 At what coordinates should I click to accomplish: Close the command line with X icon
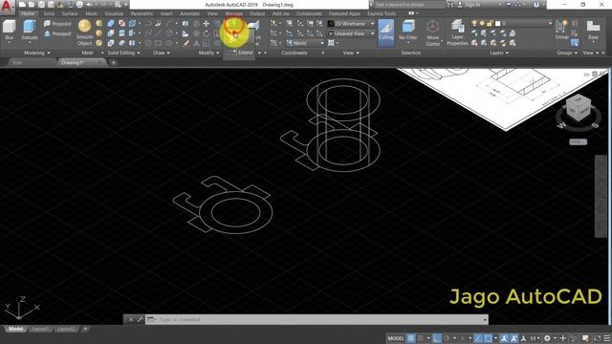click(131, 319)
